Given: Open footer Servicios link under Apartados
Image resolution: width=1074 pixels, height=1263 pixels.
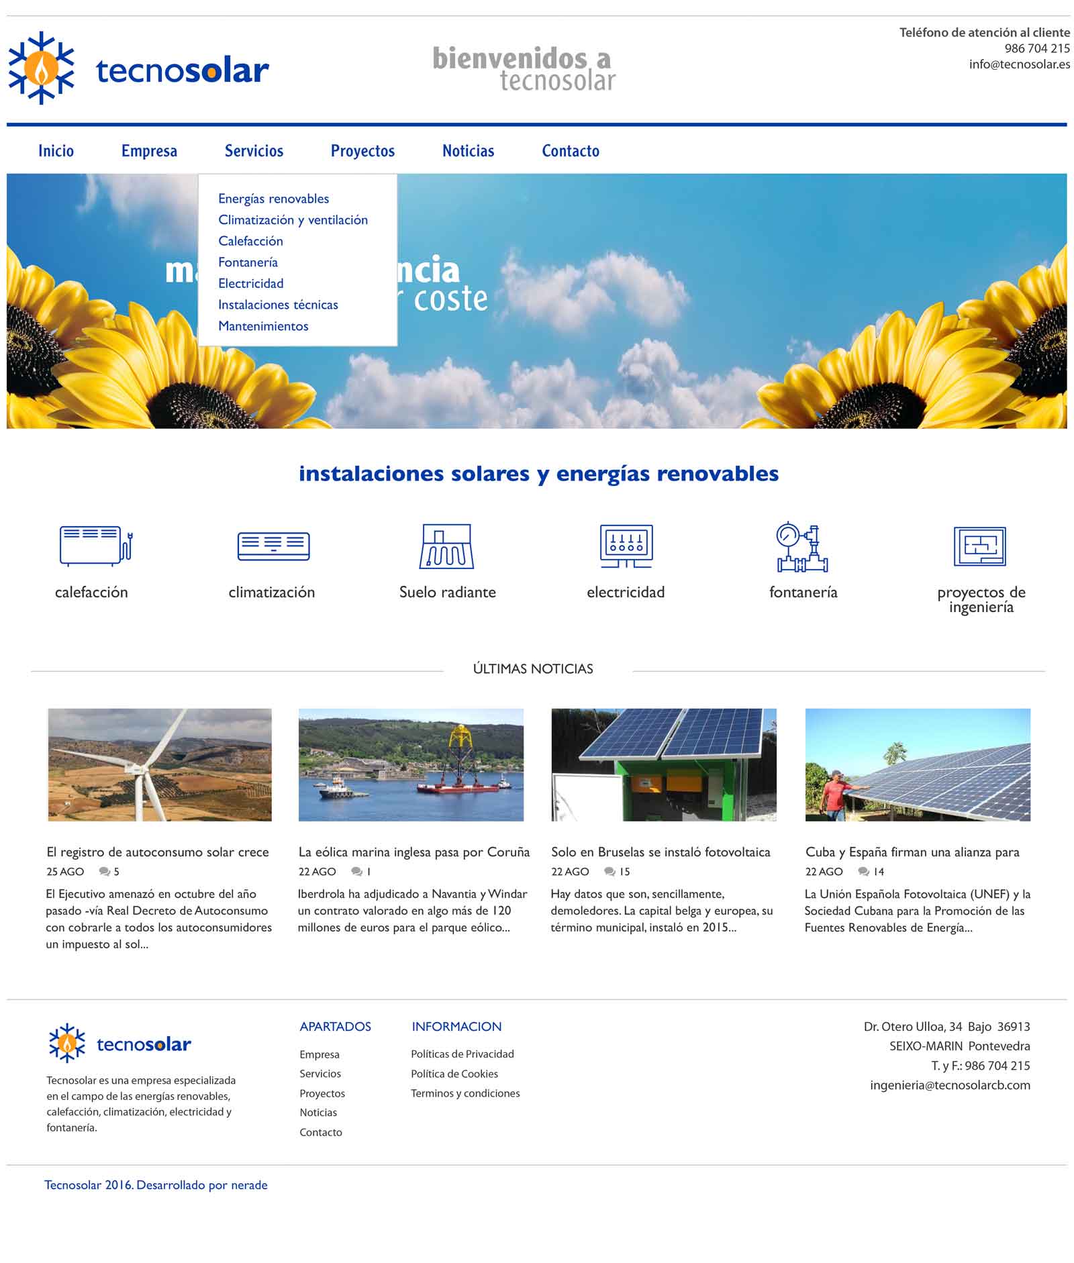Looking at the screenshot, I should (320, 1074).
